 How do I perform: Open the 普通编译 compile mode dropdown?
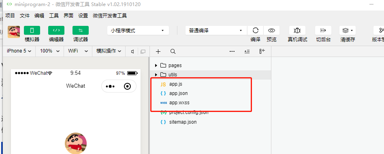216,31
